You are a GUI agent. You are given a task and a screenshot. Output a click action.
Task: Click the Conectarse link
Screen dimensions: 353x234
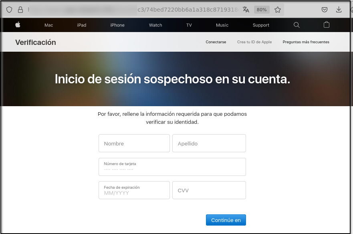click(x=216, y=42)
